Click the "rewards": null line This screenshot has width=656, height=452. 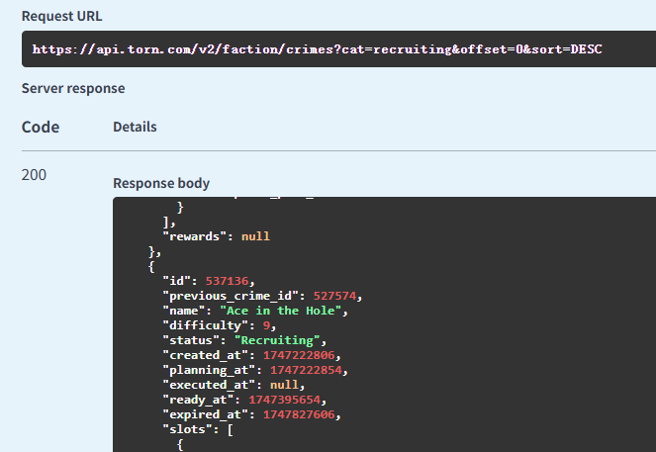[x=217, y=236]
